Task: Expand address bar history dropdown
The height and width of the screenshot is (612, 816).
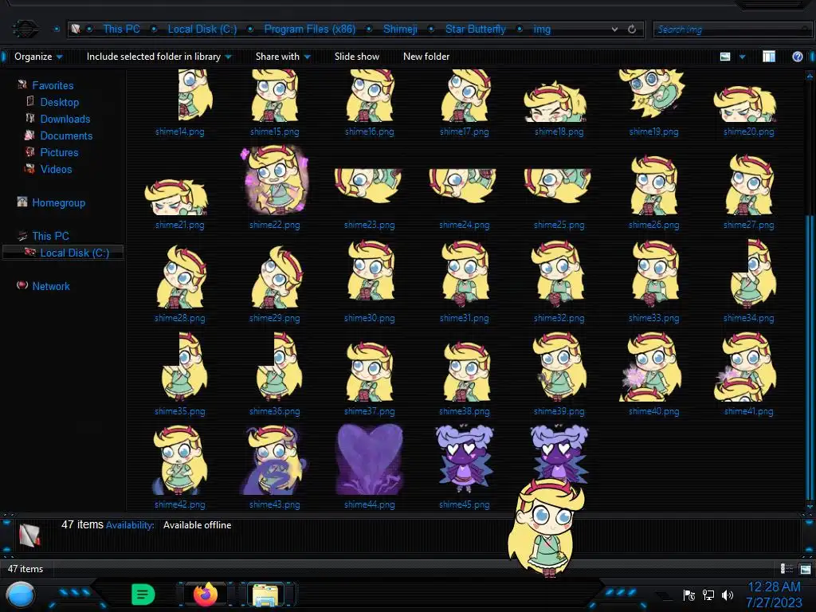Action: [x=614, y=29]
